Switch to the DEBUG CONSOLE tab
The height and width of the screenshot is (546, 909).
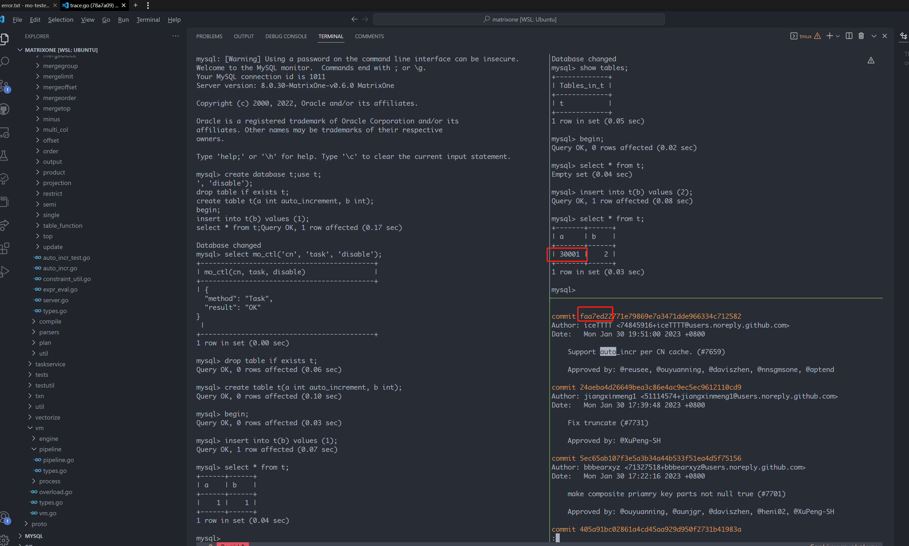point(286,36)
